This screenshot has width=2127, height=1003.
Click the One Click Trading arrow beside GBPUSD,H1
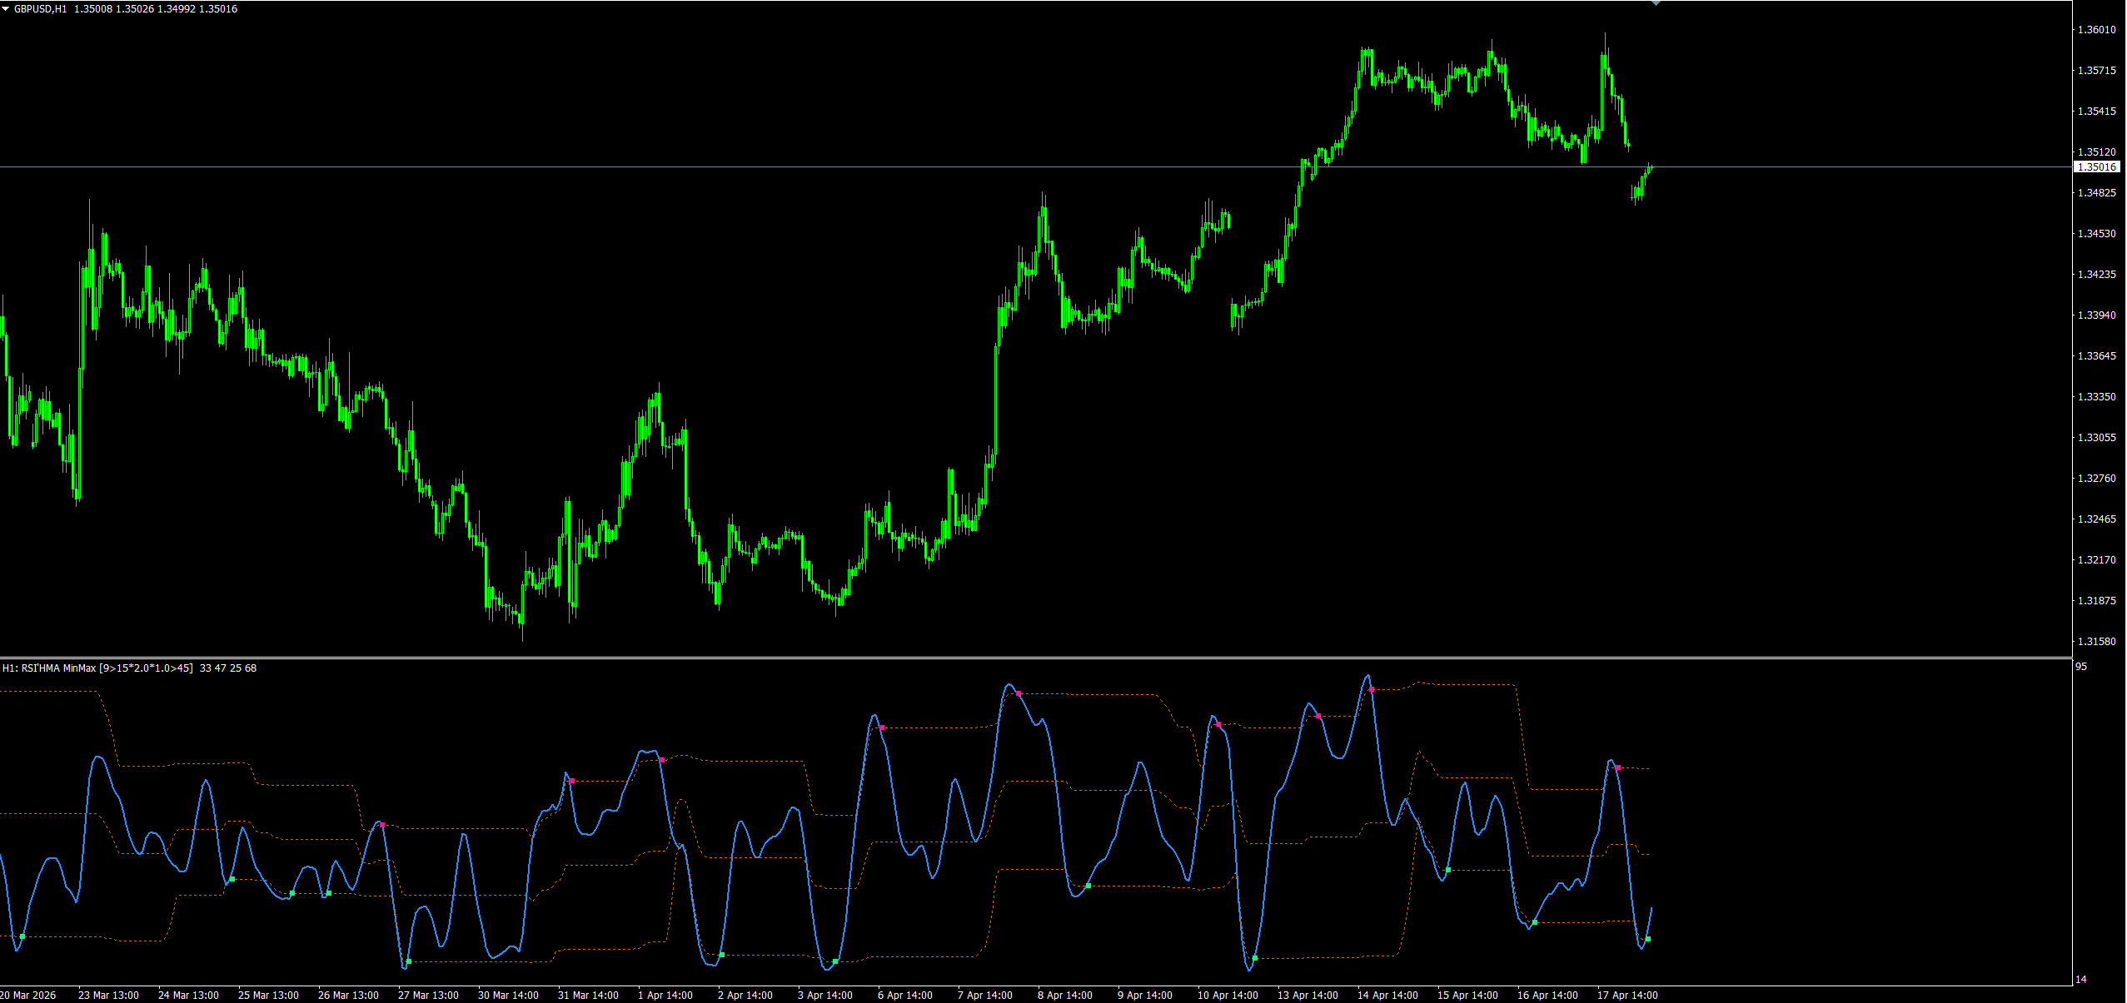(x=6, y=9)
